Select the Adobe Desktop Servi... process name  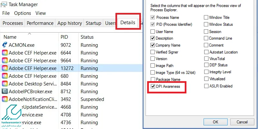click(x=33, y=84)
